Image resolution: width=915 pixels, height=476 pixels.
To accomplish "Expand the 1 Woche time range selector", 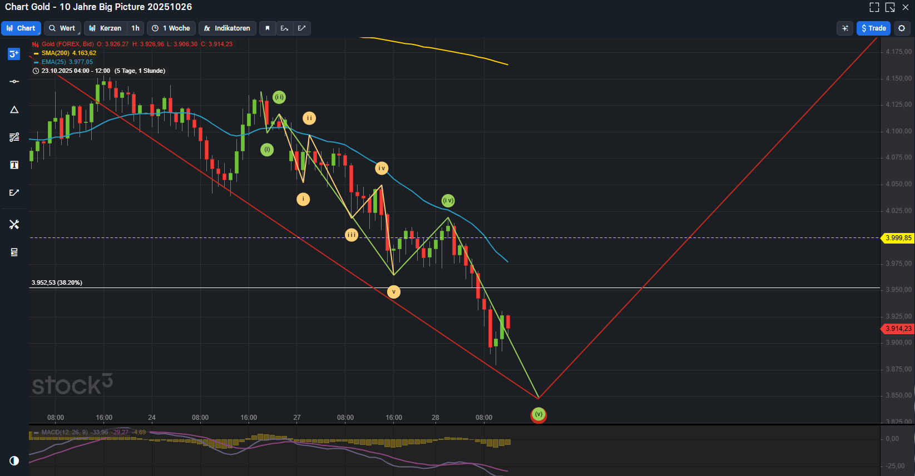I will (x=171, y=28).
